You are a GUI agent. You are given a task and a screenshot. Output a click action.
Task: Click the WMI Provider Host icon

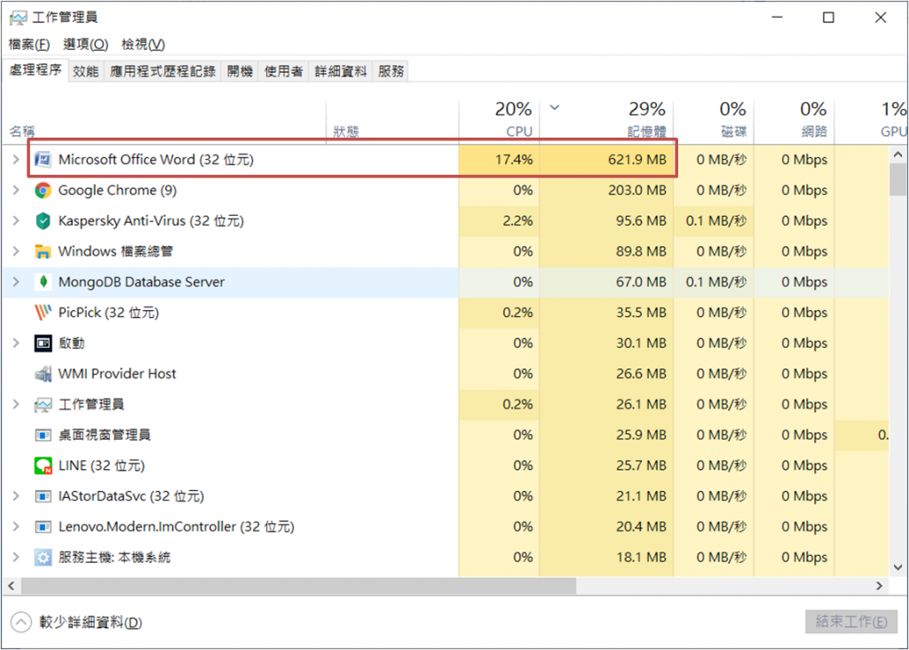pyautogui.click(x=43, y=374)
